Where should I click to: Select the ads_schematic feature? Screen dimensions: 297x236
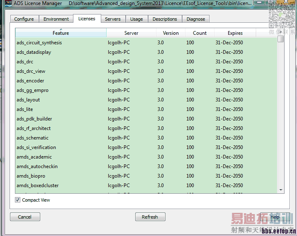[32, 138]
